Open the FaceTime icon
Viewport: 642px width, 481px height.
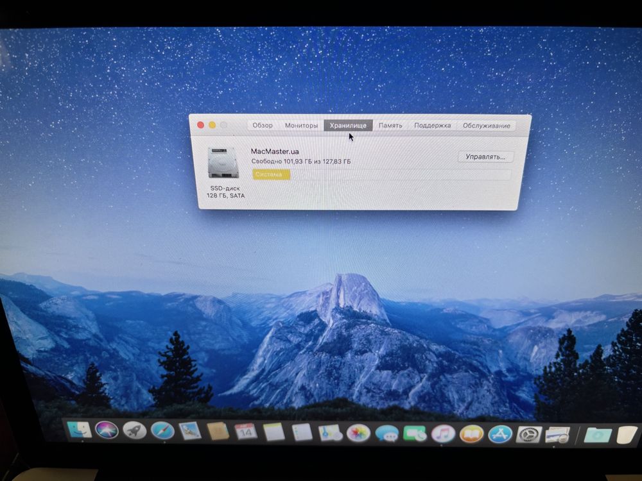[415, 434]
